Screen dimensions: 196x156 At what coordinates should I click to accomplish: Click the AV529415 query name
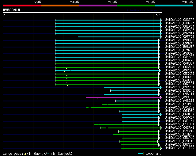tap(12, 10)
